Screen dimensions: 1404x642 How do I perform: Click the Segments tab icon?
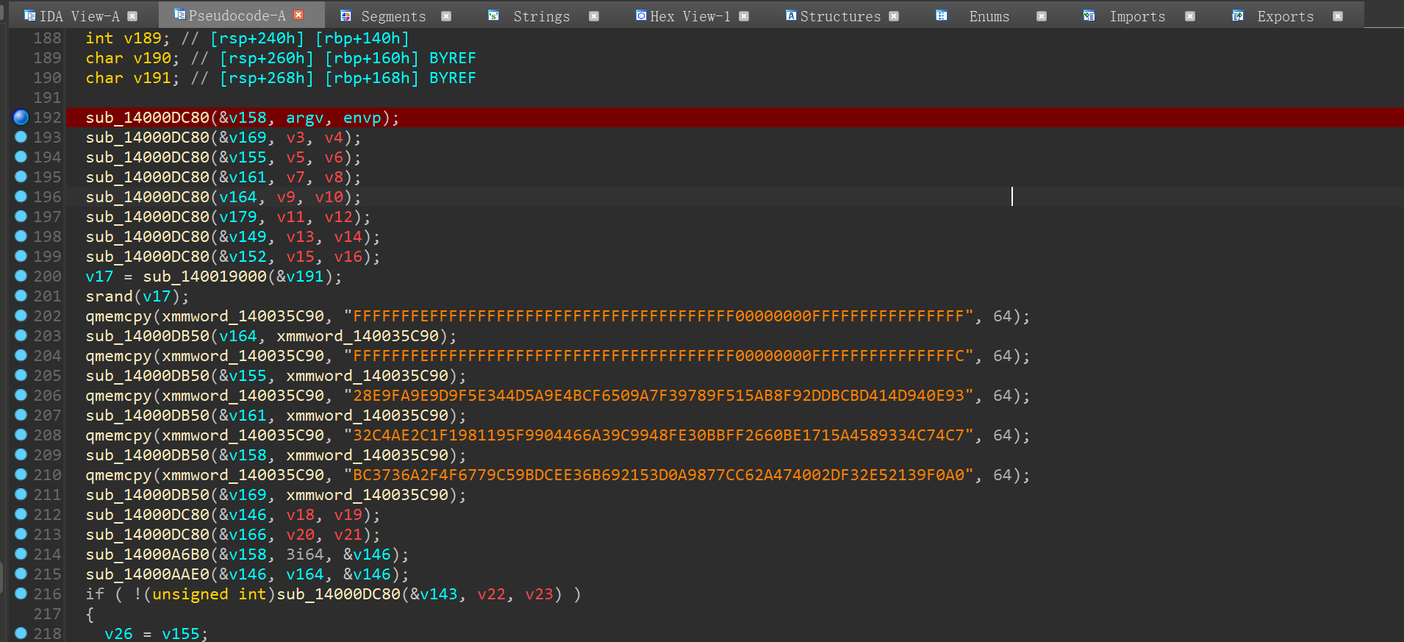[x=345, y=16]
